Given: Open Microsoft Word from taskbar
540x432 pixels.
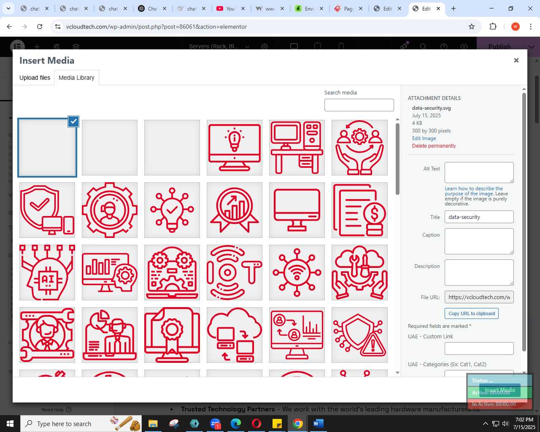Looking at the screenshot, I should point(319,424).
